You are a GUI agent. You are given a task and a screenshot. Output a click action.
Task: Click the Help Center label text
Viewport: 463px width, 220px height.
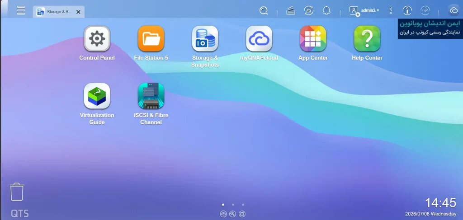367,58
